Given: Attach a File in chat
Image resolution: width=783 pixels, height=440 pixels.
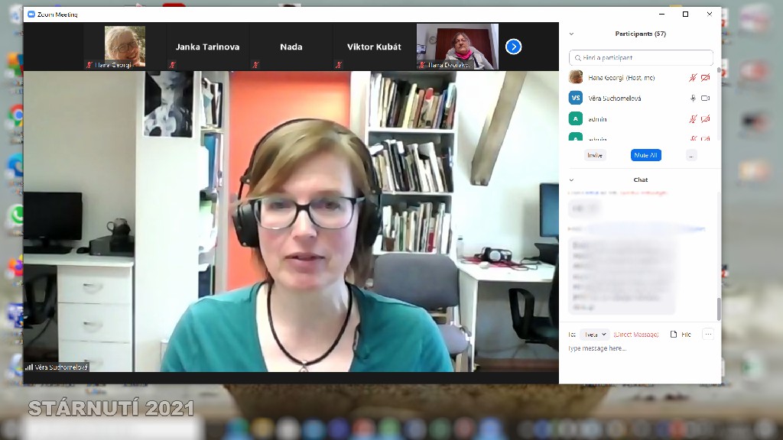Looking at the screenshot, I should pyautogui.click(x=681, y=335).
